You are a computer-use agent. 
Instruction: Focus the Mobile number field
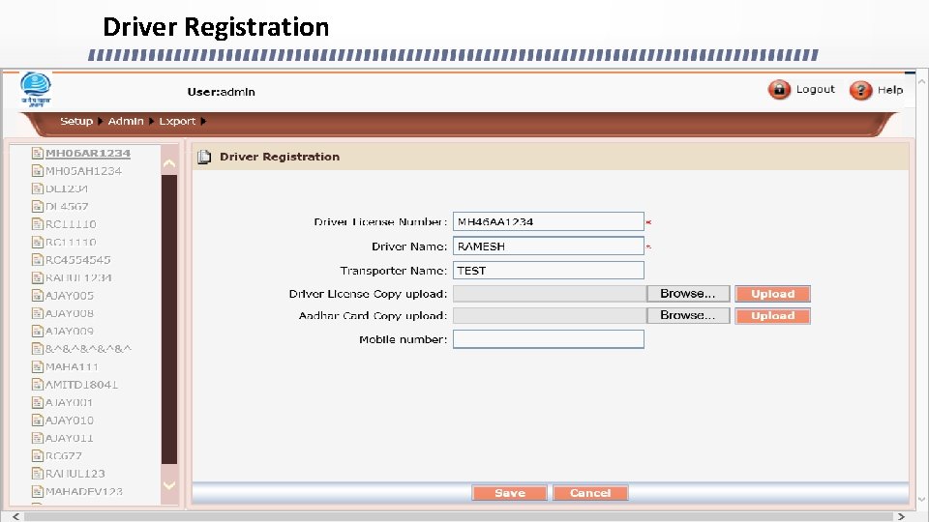pos(548,339)
